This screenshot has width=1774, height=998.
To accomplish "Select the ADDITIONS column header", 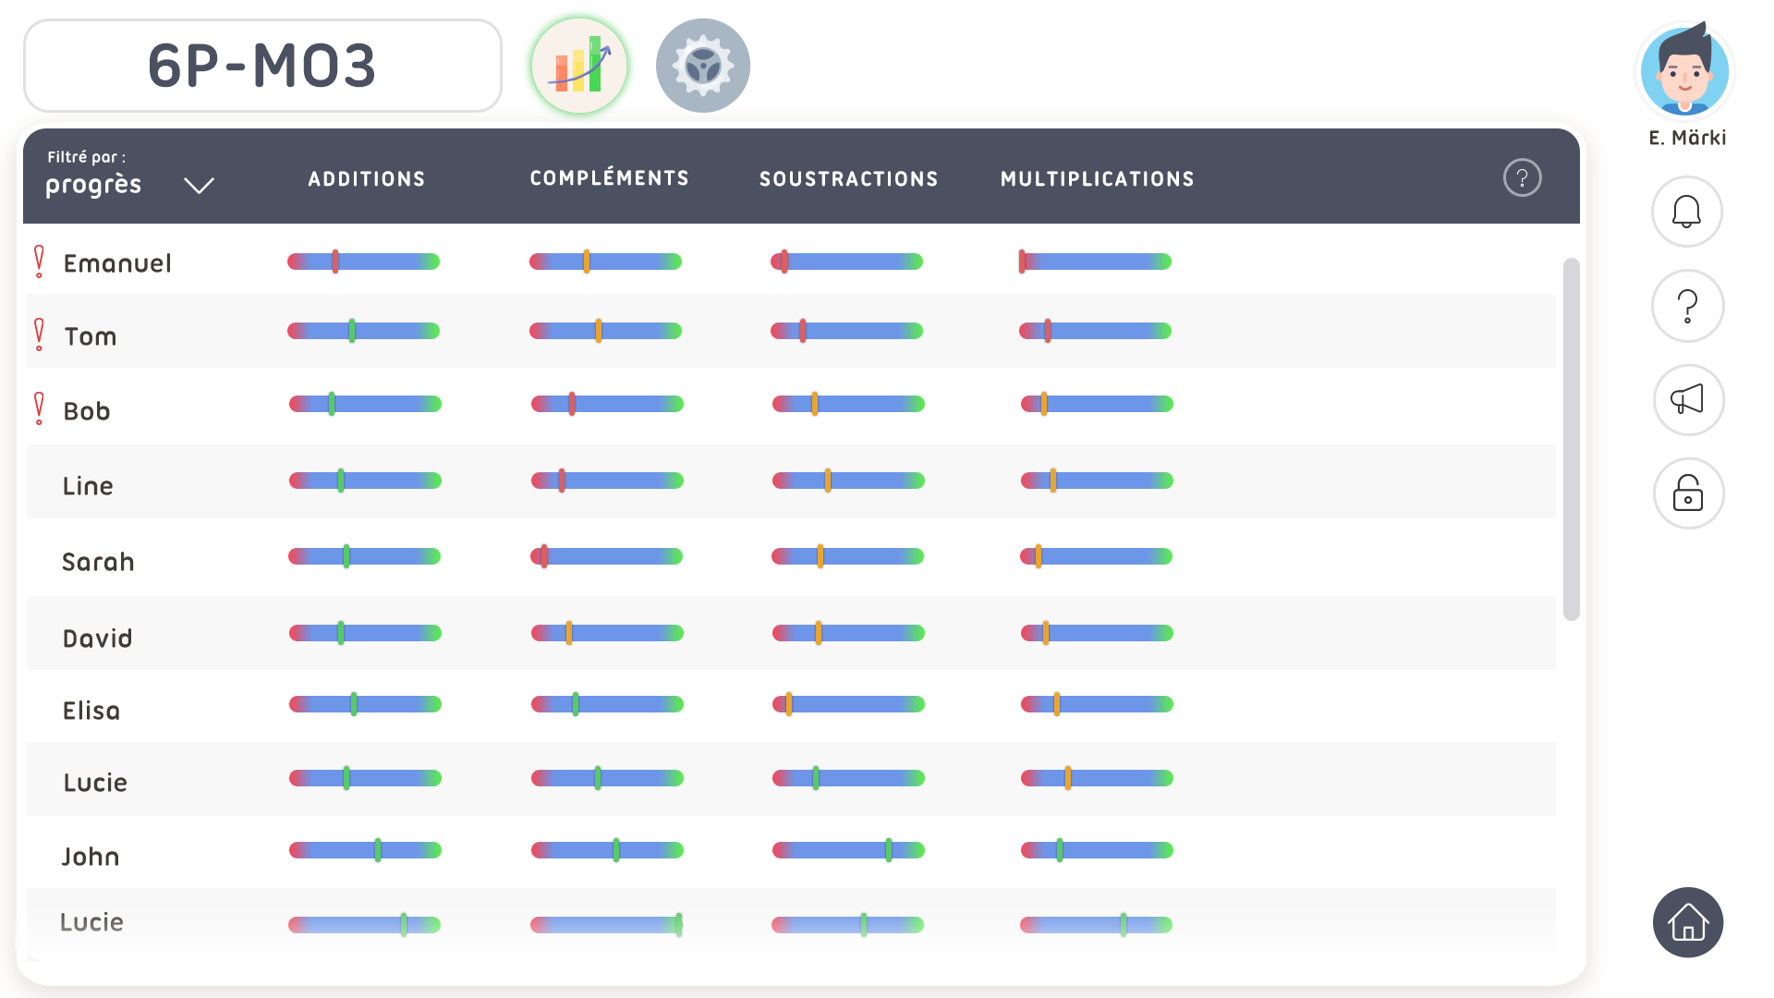I will click(367, 179).
